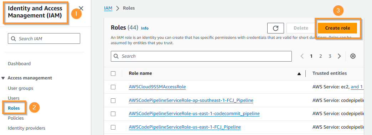Viewport: 372px width, 135px height.
Task: Close the IAM navigation panel
Action: (x=81, y=8)
